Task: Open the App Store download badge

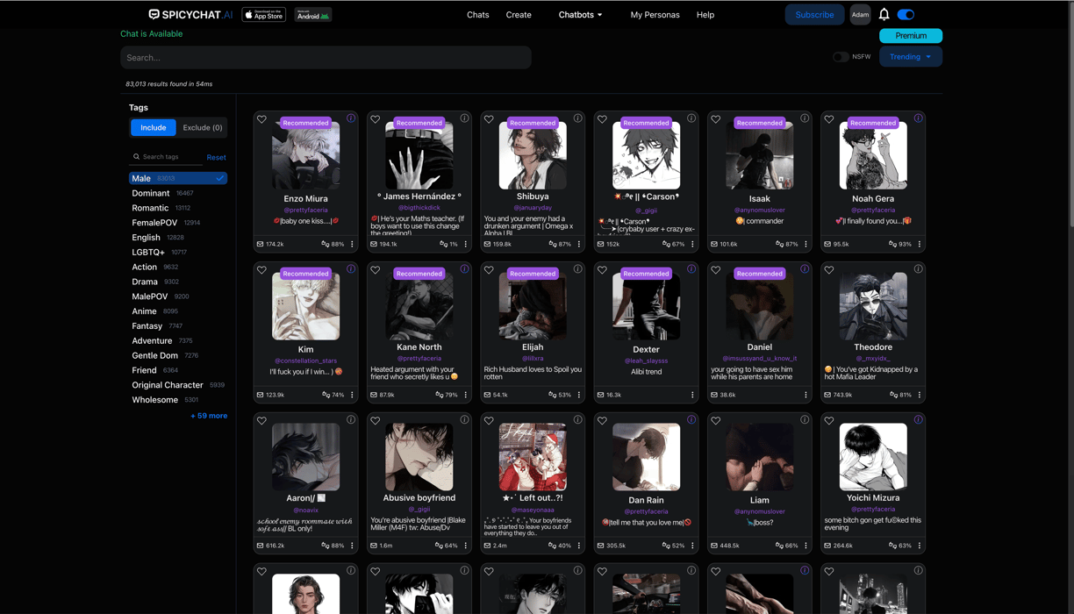Action: (x=263, y=14)
